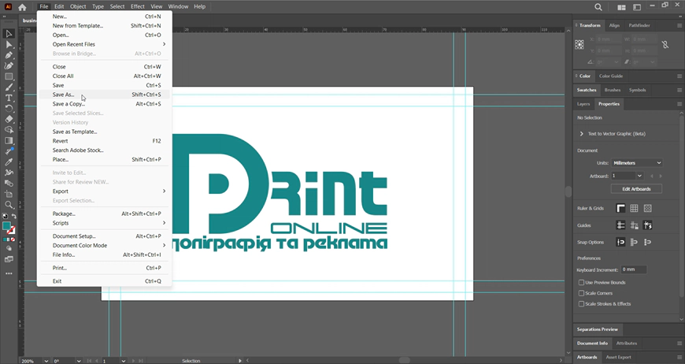Image resolution: width=685 pixels, height=364 pixels.
Task: Select the Selection tool arrow
Action: [x=9, y=34]
